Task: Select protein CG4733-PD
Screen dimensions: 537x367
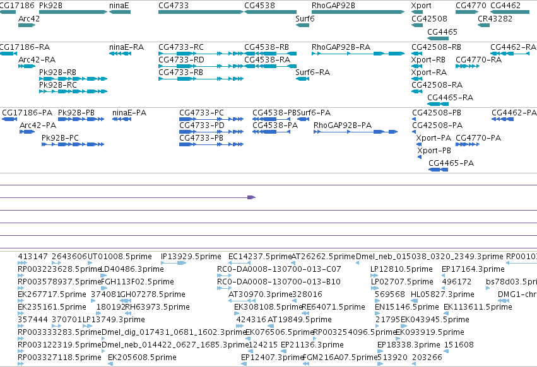Action: point(211,132)
